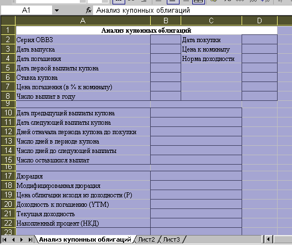Switch to the Лист3 sheet tab
This screenshot has width=292, height=245.
(x=172, y=239)
